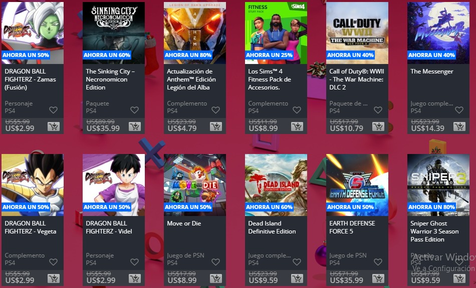
Task: Select the Anthem Legion of Dawn cover art
Action: click(x=195, y=32)
